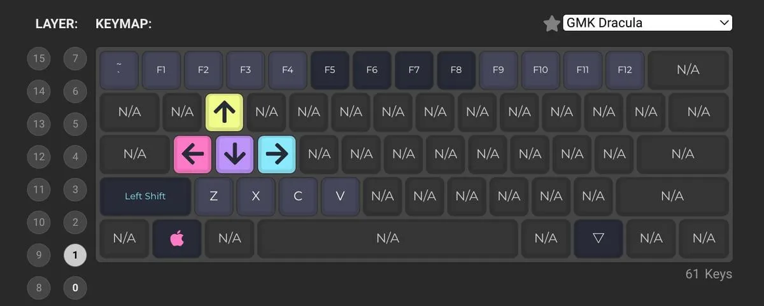Select the pink Apple logo key
This screenshot has width=764, height=306.
(x=177, y=239)
